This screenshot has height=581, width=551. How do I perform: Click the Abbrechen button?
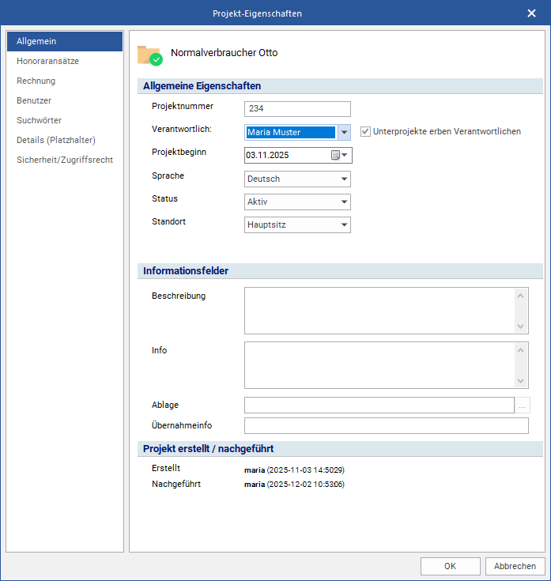click(515, 566)
